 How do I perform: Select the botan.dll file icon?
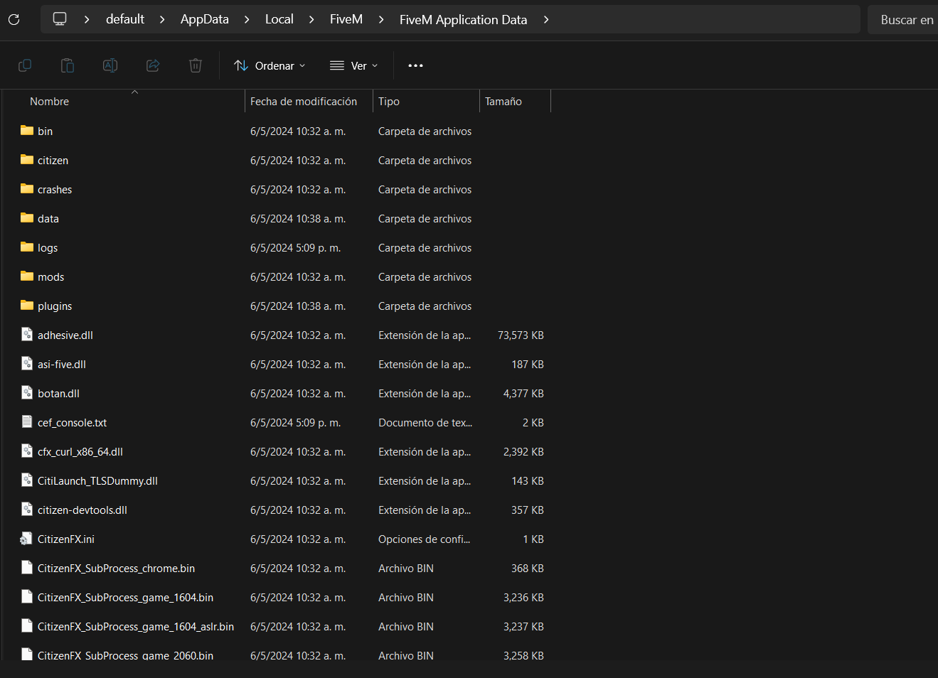(27, 393)
